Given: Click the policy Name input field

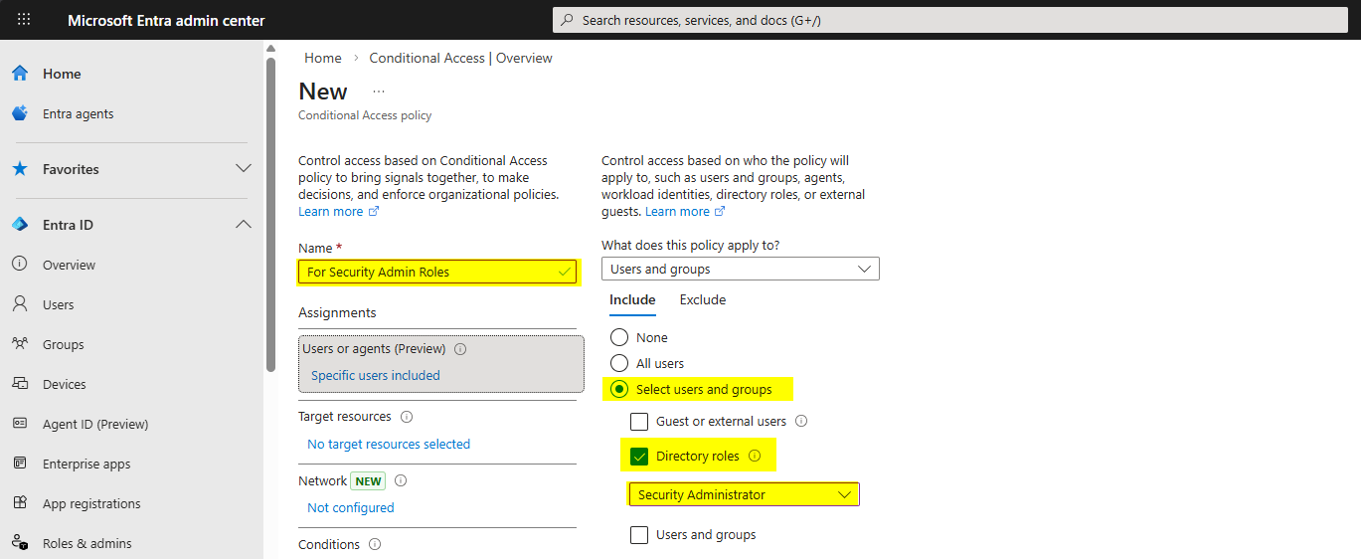Looking at the screenshot, I should (437, 272).
